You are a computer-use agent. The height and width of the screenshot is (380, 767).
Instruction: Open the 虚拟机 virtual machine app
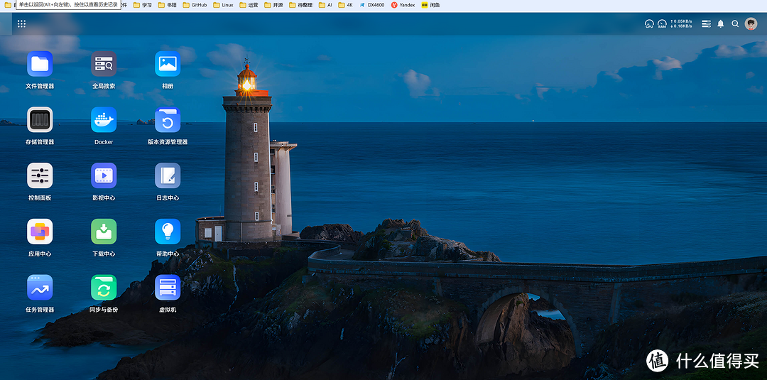click(x=168, y=288)
